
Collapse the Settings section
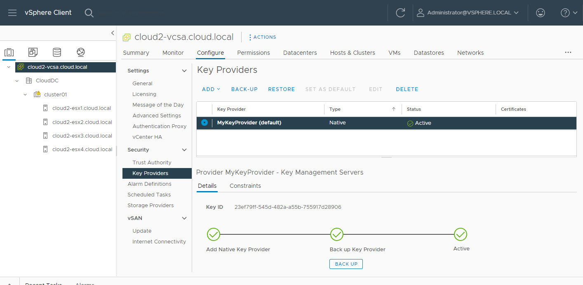(184, 71)
